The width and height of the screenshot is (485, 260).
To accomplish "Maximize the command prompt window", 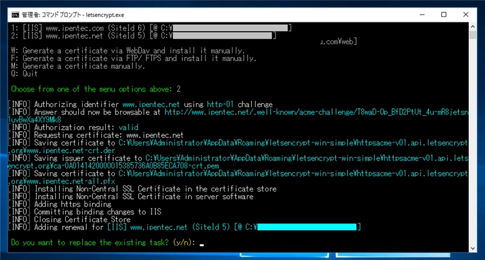I will (444, 14).
